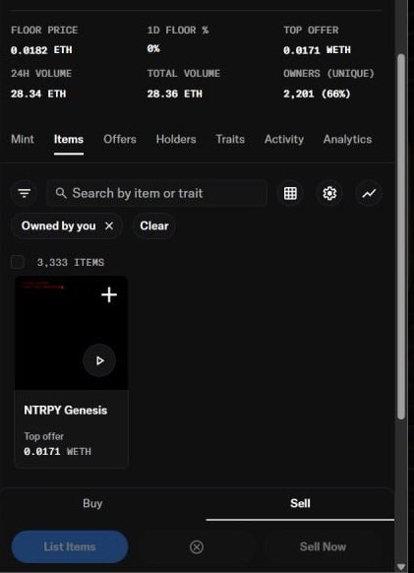Click the List Items button
The image size is (414, 573).
point(70,546)
